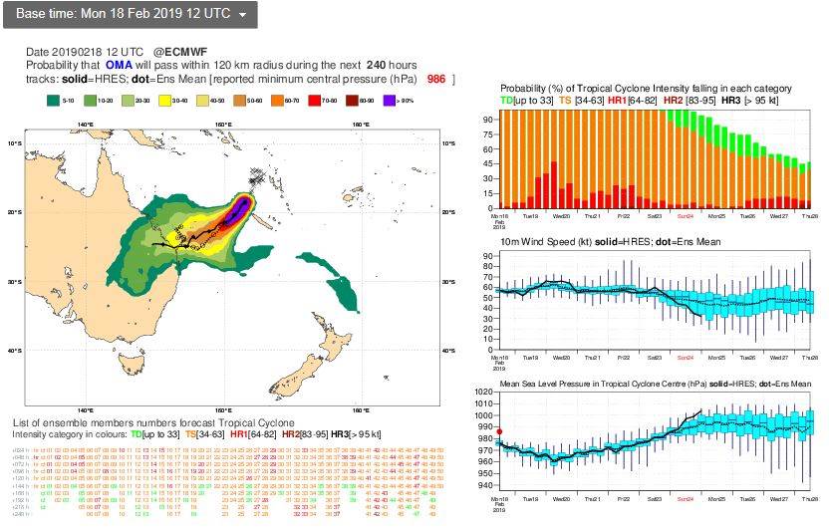Click the dark green 5-10 legend swatch

pyautogui.click(x=56, y=101)
